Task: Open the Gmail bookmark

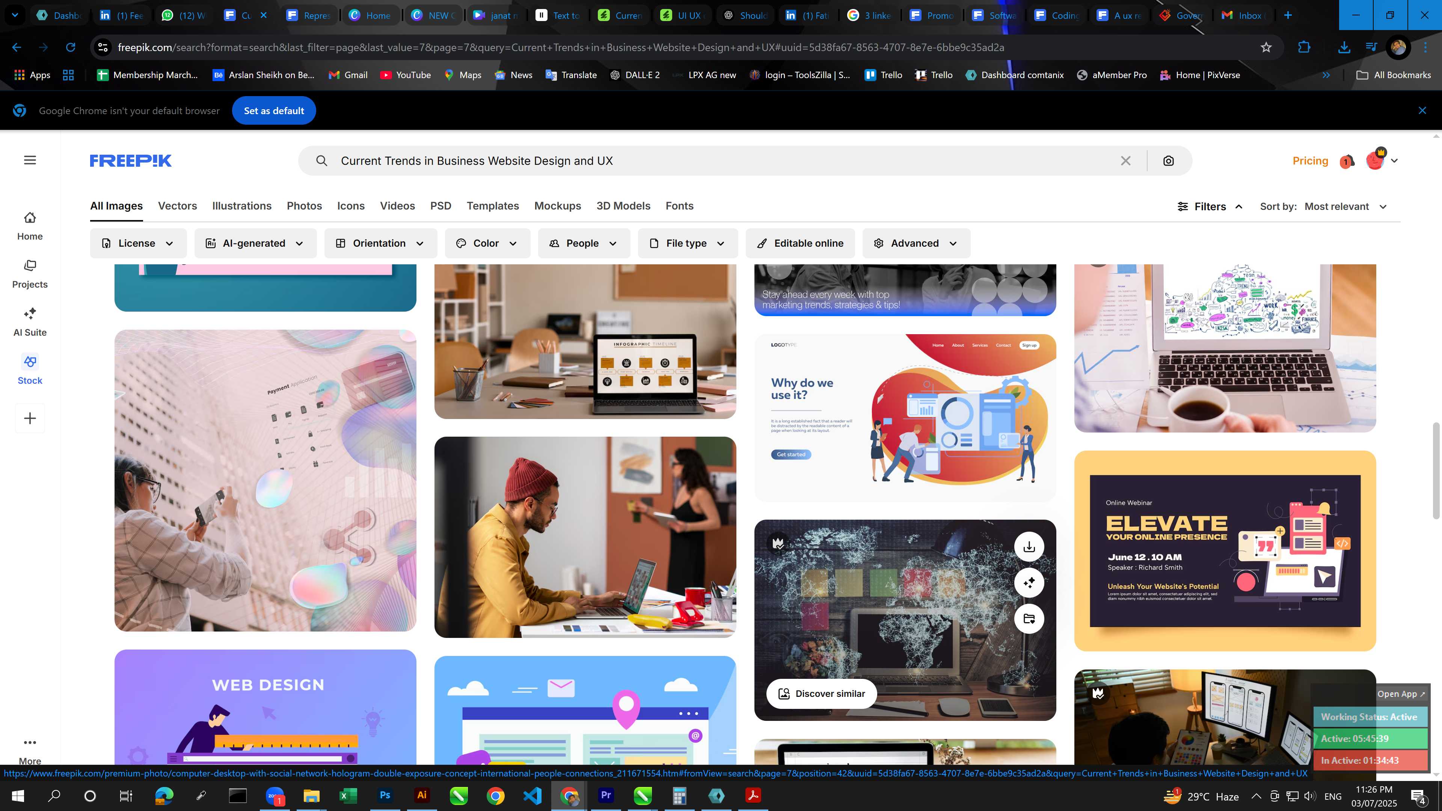Action: [348, 75]
